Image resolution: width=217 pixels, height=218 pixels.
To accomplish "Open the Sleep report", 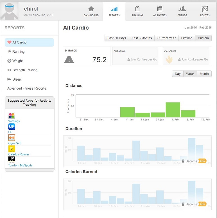I will click(x=17, y=79).
